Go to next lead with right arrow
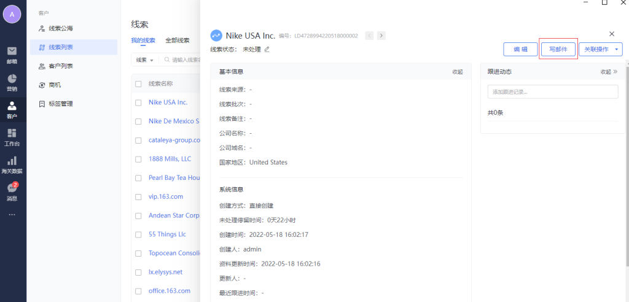The width and height of the screenshot is (629, 302). (x=381, y=36)
